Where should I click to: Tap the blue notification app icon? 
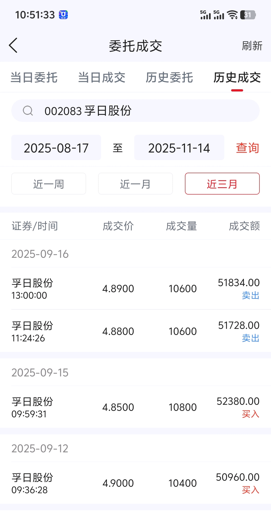pos(63,15)
